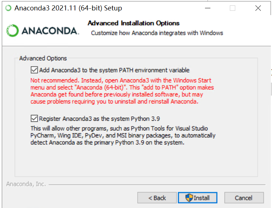Uncheck the Add Anaconda3 to PATH checkbox
The height and width of the screenshot is (208, 272).
point(35,70)
